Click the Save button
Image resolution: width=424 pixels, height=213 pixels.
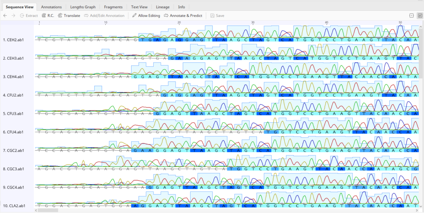coord(217,16)
